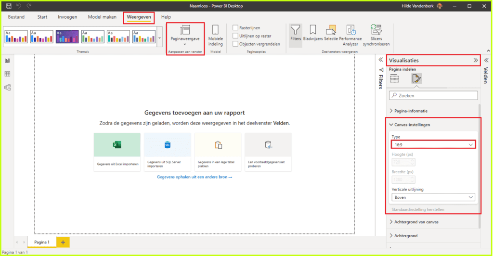Screen dimensions: 493x256
Task: Open Verticale uitlijning Boven dropdown
Action: click(433, 197)
